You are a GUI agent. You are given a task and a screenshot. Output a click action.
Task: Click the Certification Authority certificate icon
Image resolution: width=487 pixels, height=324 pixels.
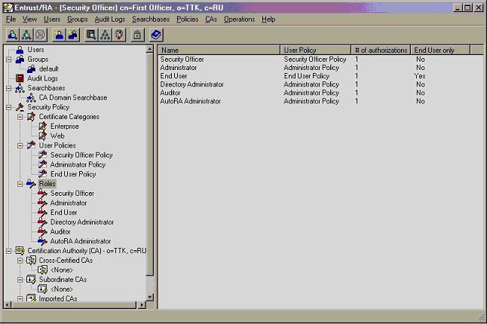click(x=20, y=250)
